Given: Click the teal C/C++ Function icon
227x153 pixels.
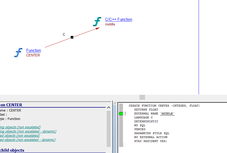Looking at the screenshot, I should 97,22.
